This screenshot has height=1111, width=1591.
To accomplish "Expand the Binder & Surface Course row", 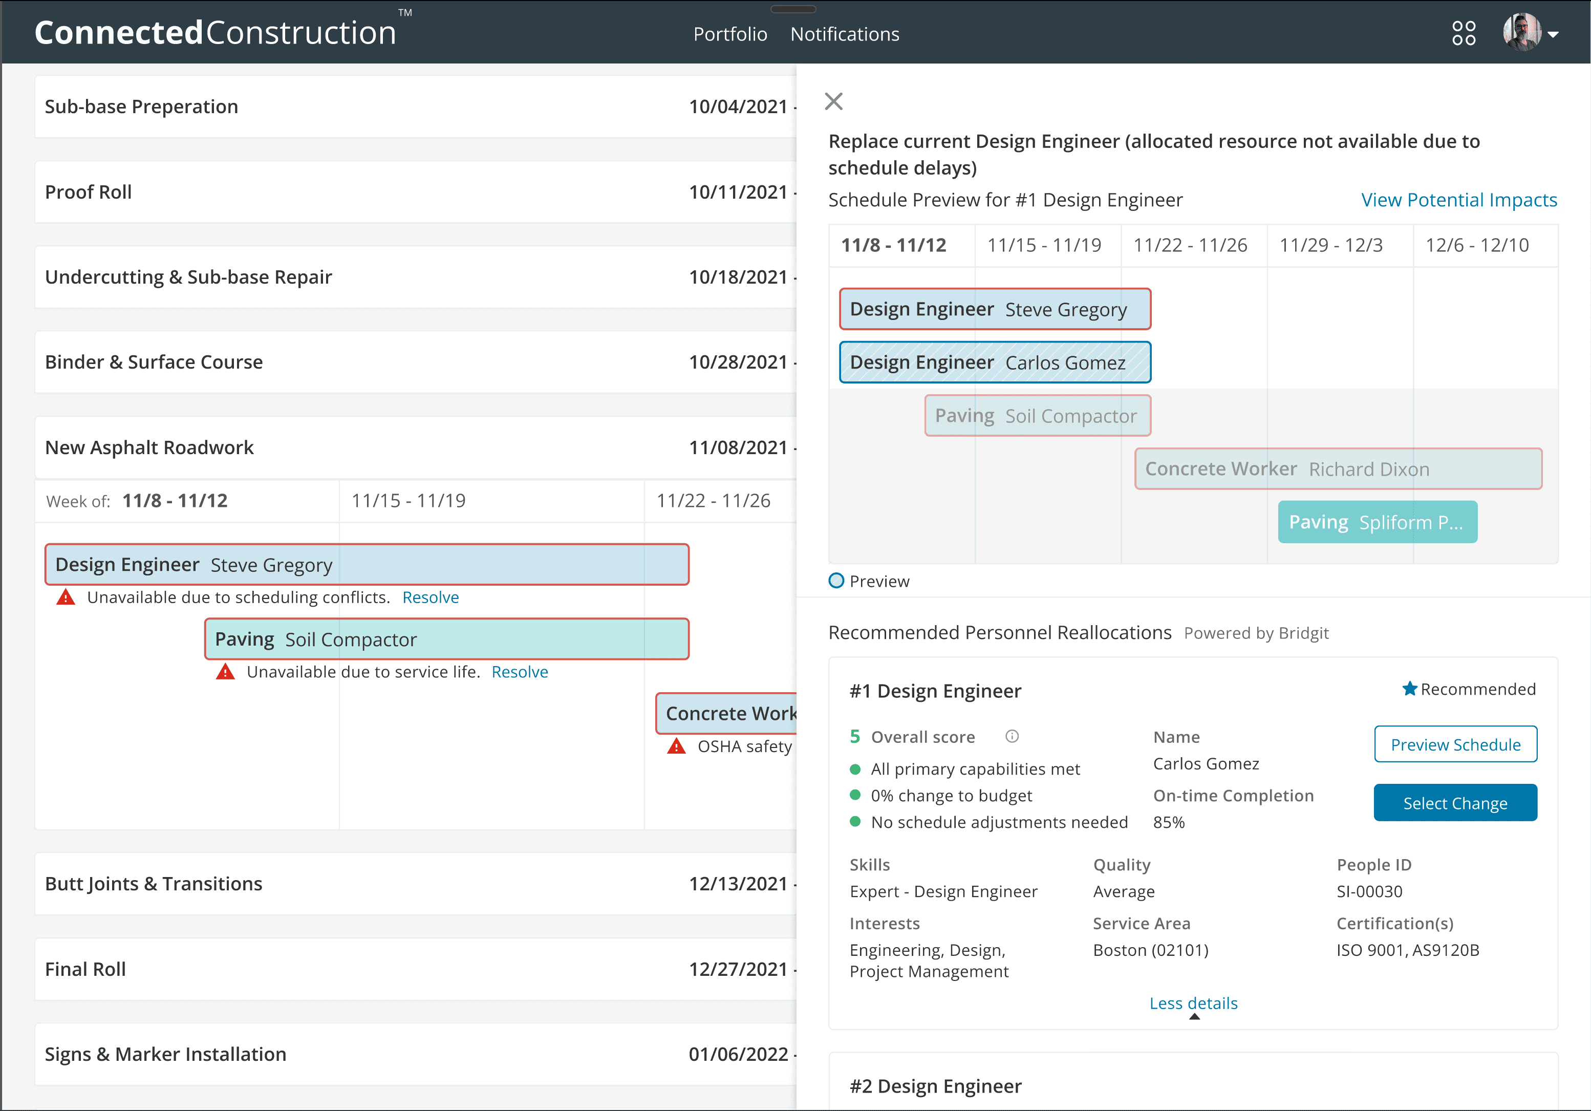I will click(416, 362).
